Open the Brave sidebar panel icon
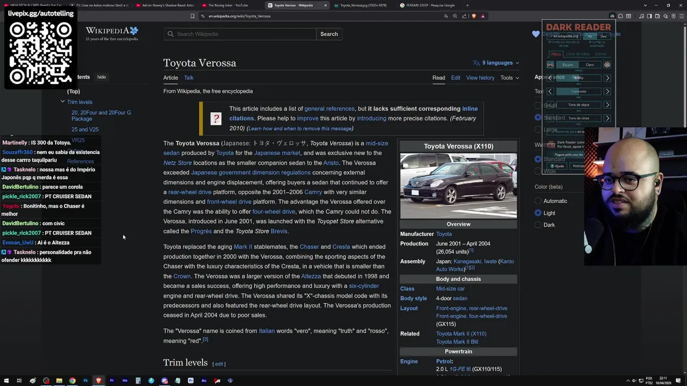 coord(649,16)
